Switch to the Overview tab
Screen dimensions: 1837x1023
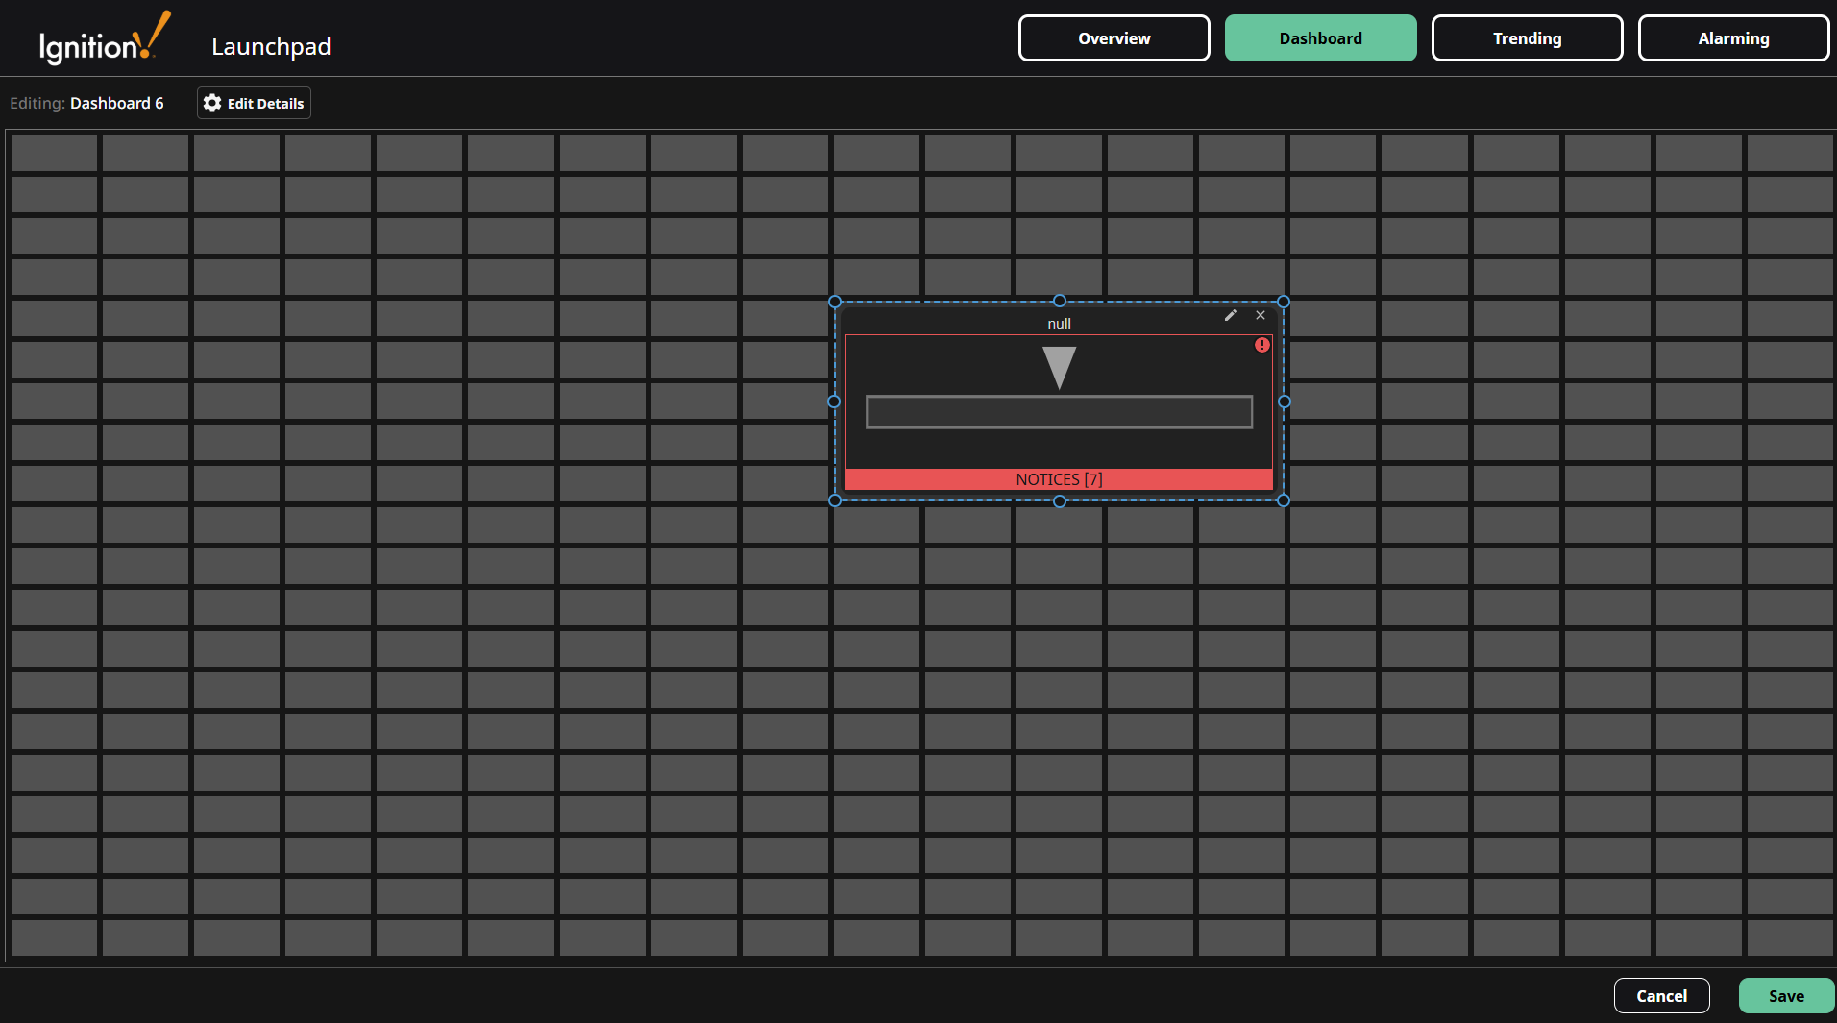click(1114, 37)
